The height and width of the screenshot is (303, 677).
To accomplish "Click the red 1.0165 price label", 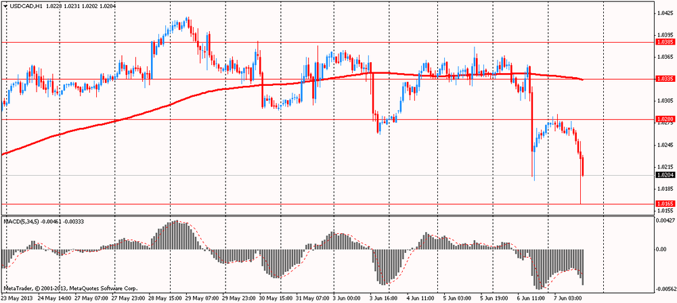I will [665, 204].
